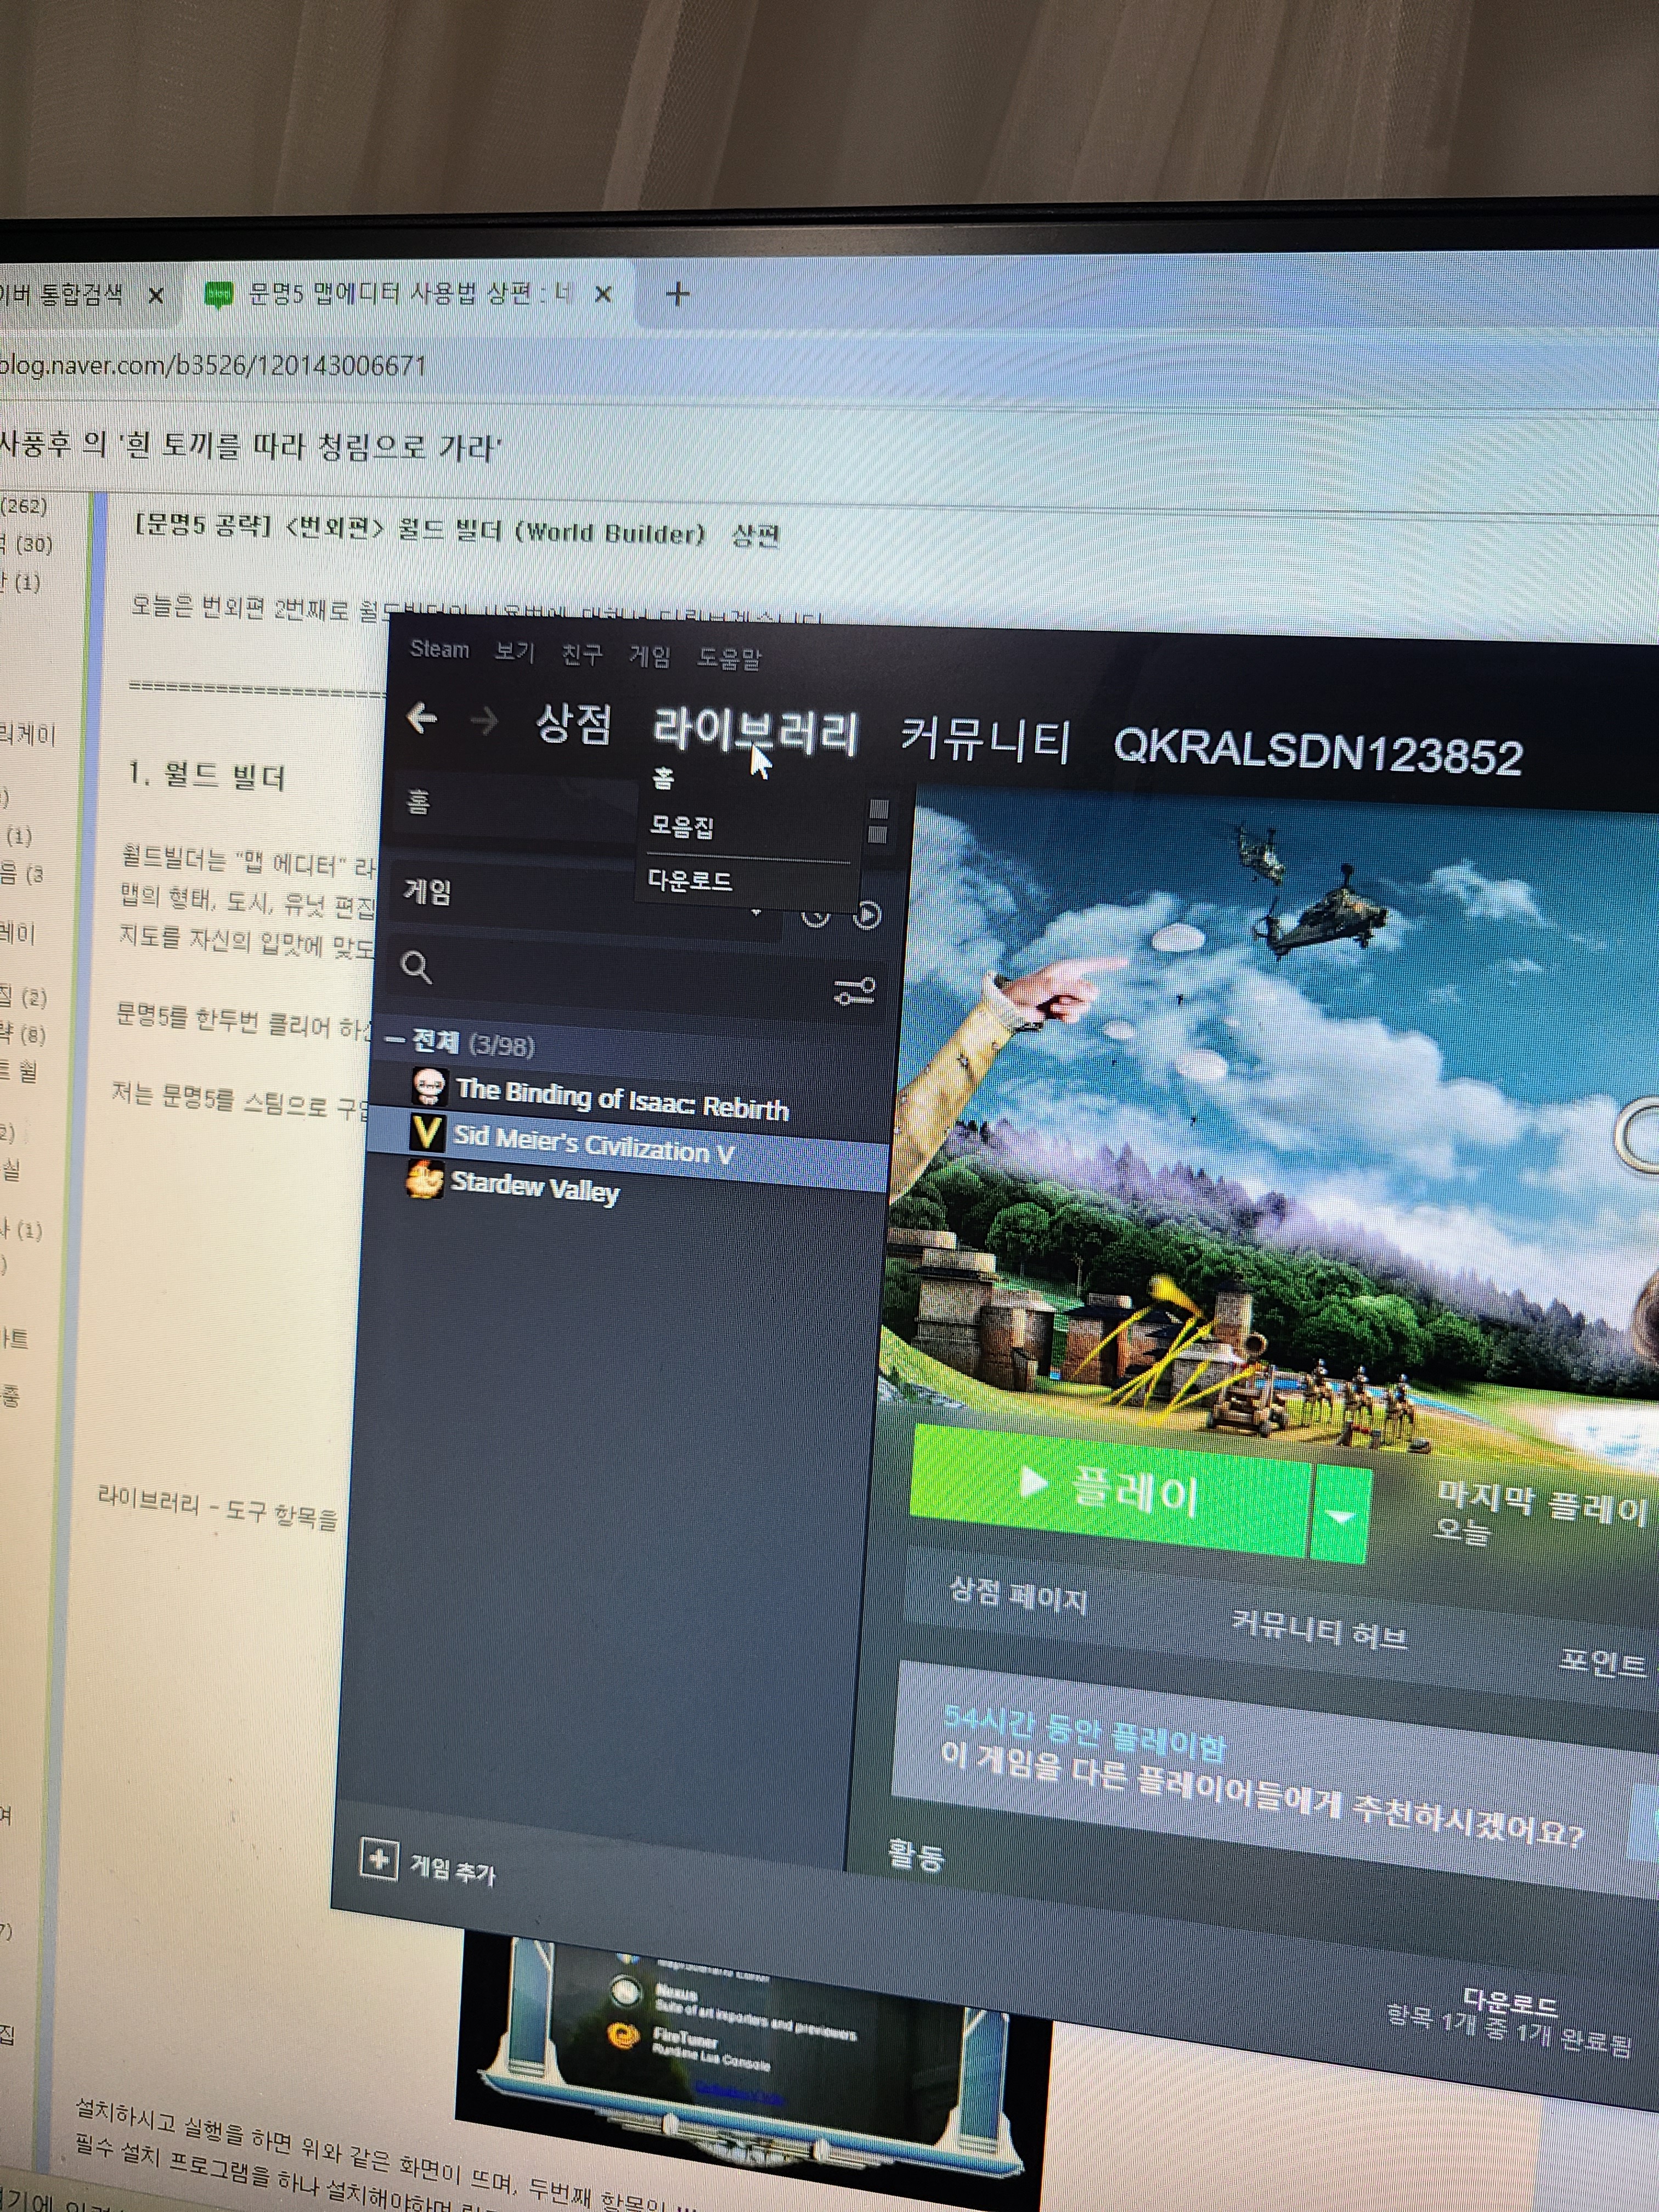This screenshot has width=1659, height=2212.
Task: Open a new browser tab
Action: pos(677,294)
